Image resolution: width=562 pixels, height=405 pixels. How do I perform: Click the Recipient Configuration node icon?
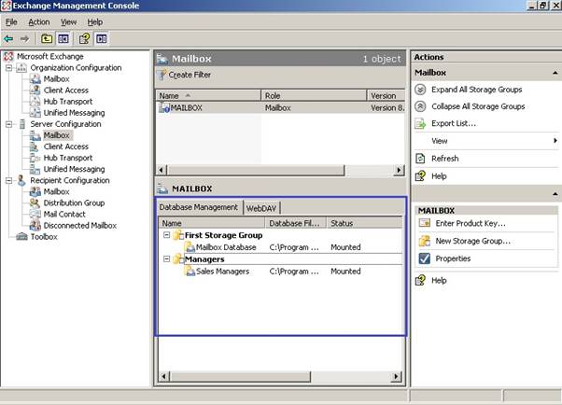(21, 180)
